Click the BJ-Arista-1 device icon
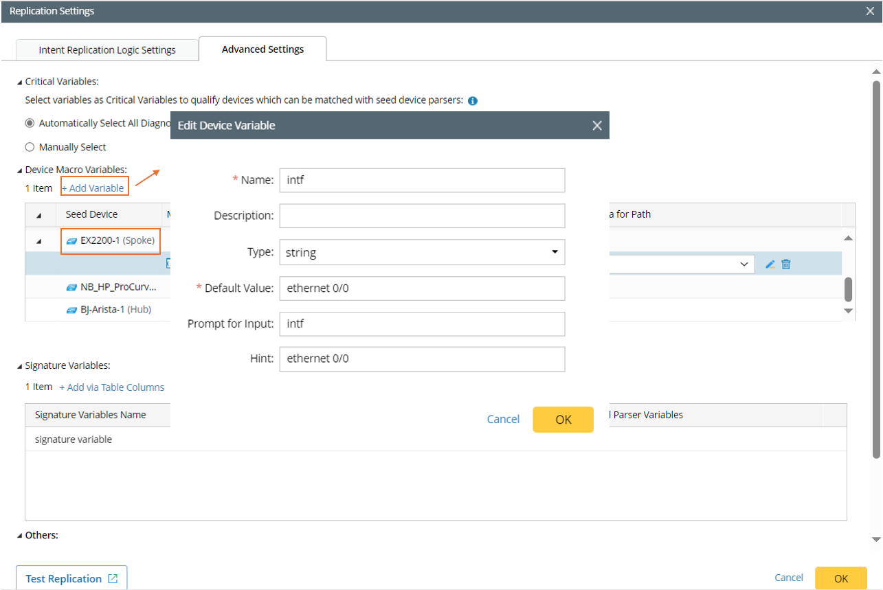Image resolution: width=883 pixels, height=590 pixels. pyautogui.click(x=71, y=310)
